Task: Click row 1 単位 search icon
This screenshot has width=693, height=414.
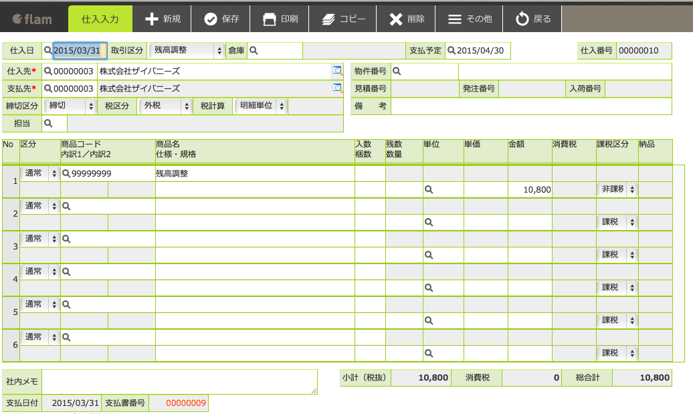Action: coord(429,189)
